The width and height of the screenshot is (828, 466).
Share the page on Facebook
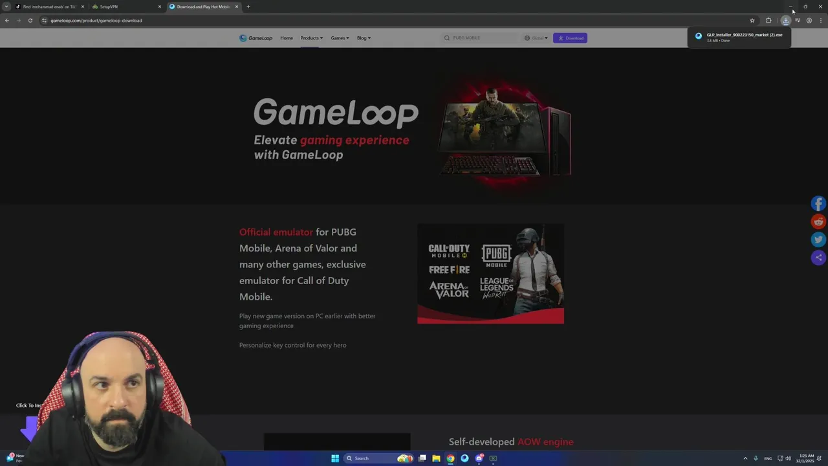[x=818, y=203]
